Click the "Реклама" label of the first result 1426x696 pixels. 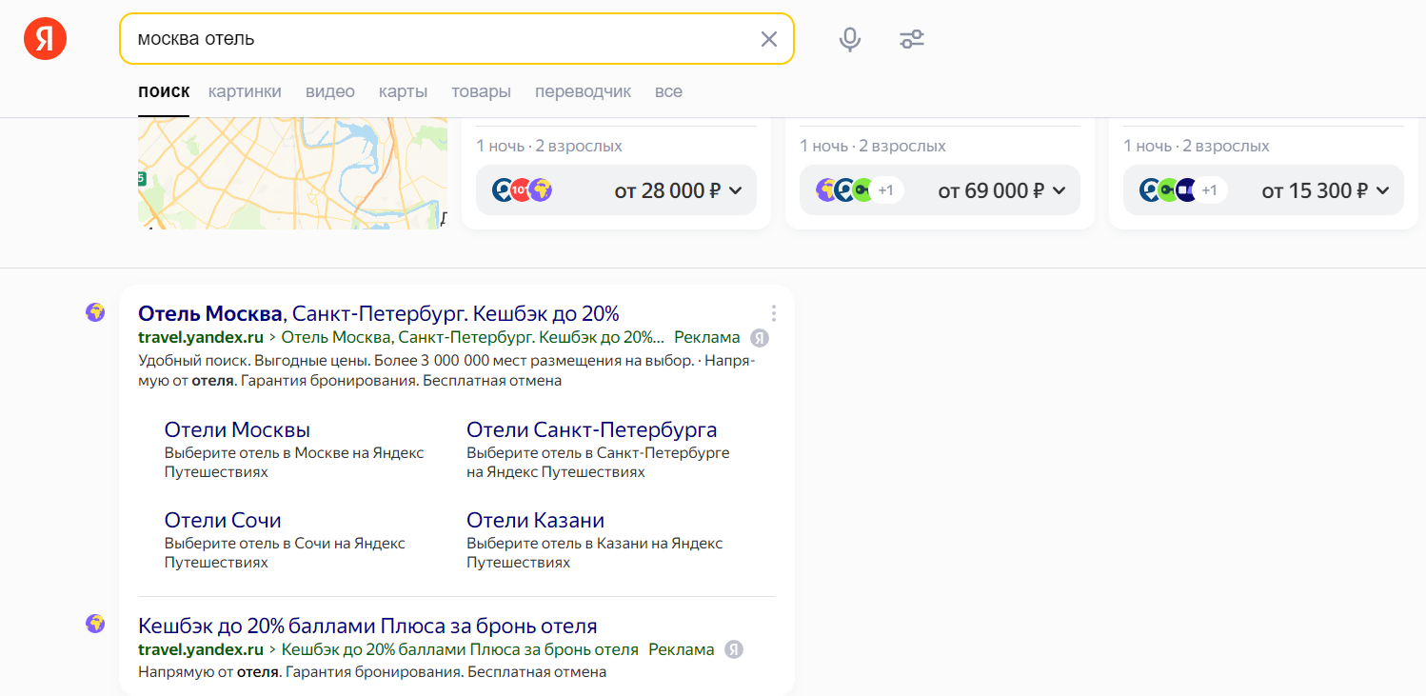[x=707, y=337]
